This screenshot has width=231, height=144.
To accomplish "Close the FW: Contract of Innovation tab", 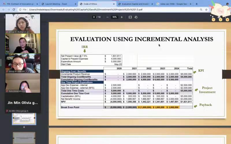I will 37,4.
